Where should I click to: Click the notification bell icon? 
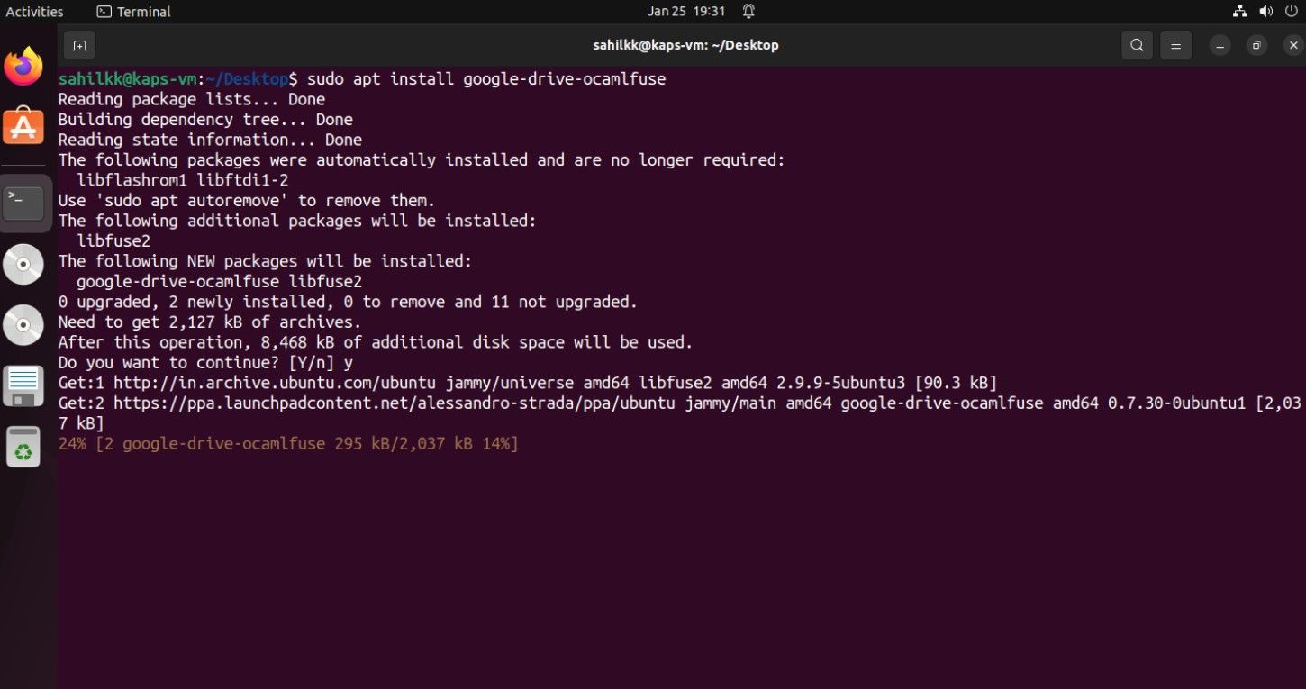[748, 12]
